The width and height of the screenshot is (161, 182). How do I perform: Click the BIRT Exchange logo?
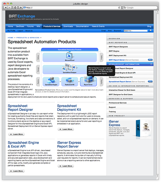pyautogui.click(x=22, y=16)
